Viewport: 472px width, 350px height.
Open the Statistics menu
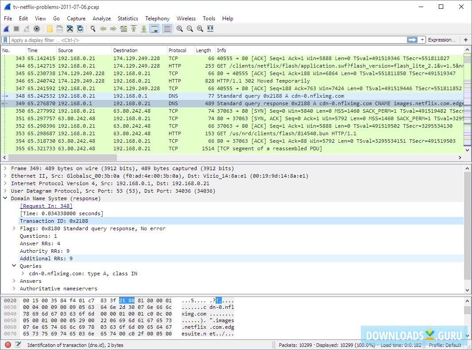(128, 19)
